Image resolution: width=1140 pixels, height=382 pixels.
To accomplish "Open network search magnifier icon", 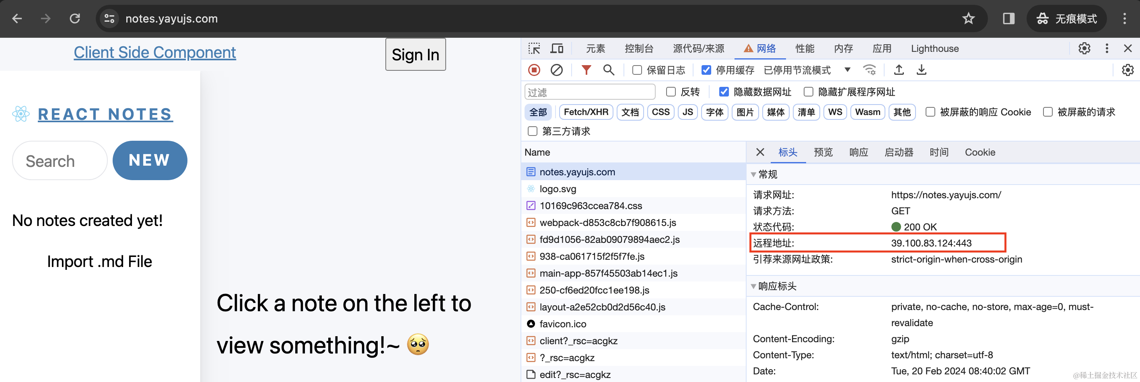I will 609,70.
